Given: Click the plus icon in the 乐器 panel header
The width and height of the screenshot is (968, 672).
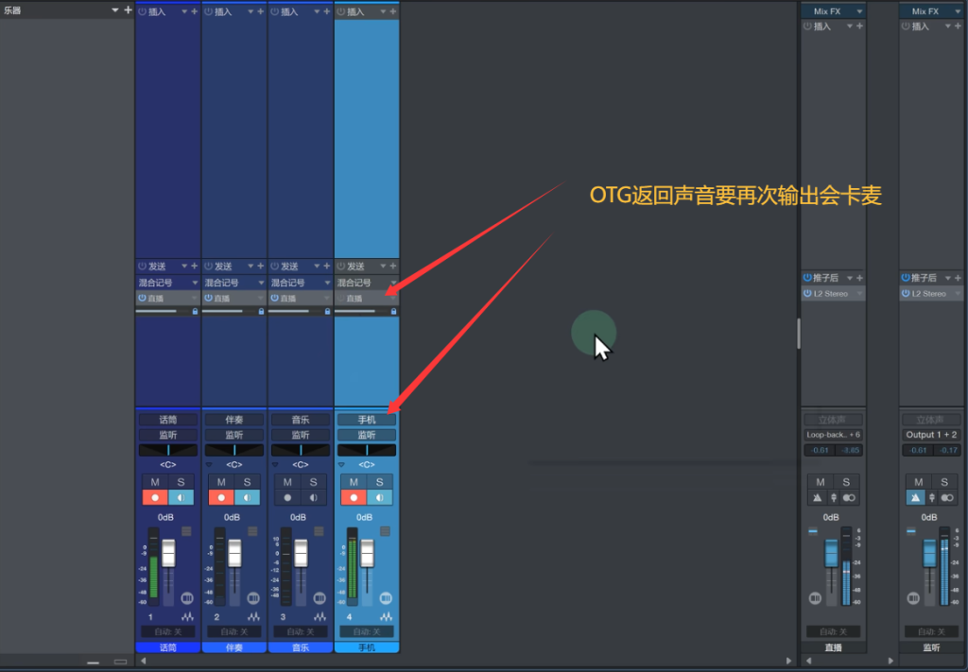Looking at the screenshot, I should 128,9.
